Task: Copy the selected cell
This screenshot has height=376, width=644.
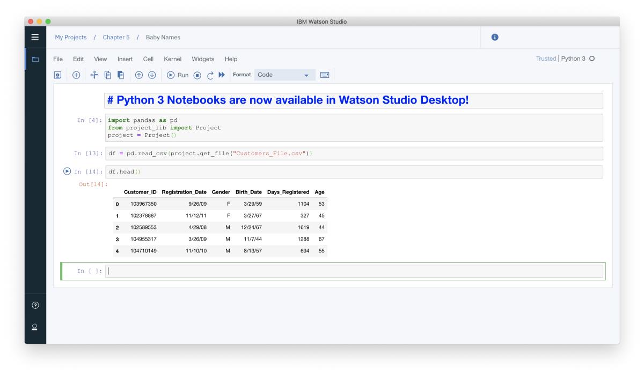Action: click(107, 75)
